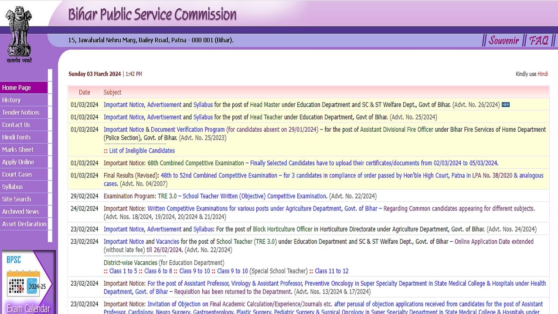Open Document Verification Program link

[x=188, y=130]
